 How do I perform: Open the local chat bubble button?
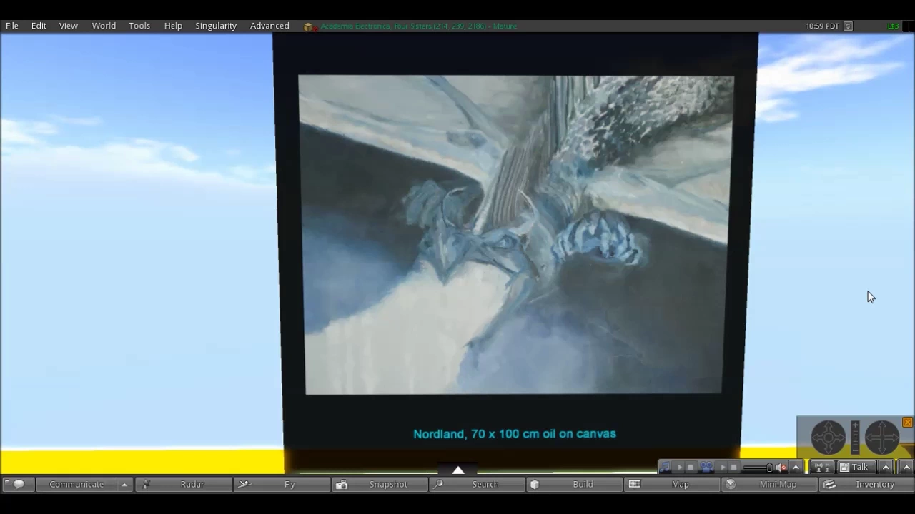click(x=17, y=484)
